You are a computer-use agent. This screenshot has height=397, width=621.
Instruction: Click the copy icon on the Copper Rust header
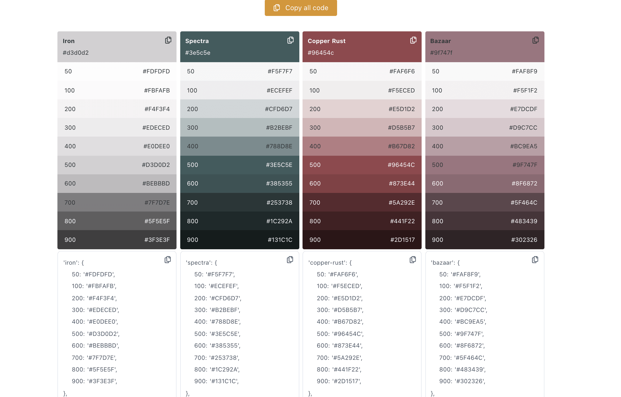click(x=413, y=40)
